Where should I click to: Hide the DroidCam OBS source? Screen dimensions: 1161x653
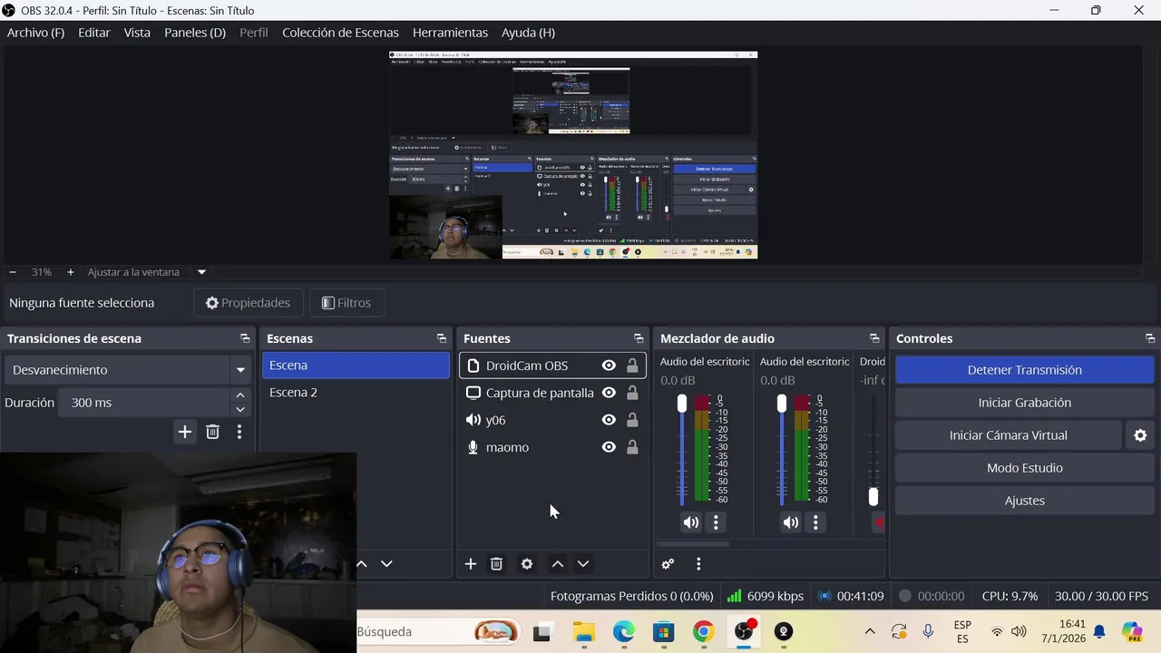(x=609, y=365)
